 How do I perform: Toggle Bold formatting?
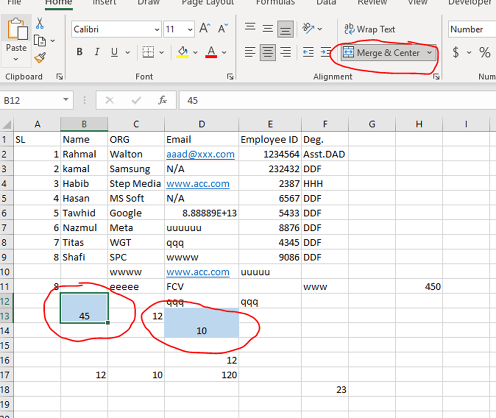(x=80, y=52)
